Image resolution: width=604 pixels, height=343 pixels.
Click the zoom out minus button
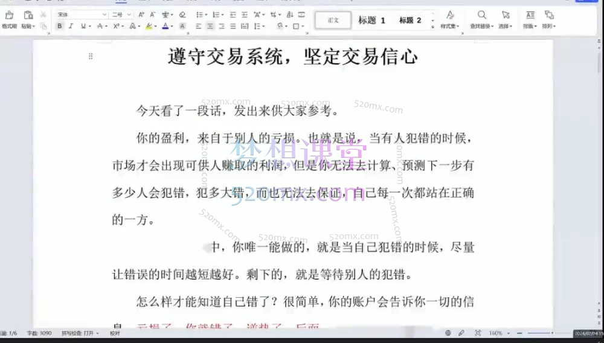(x=519, y=333)
